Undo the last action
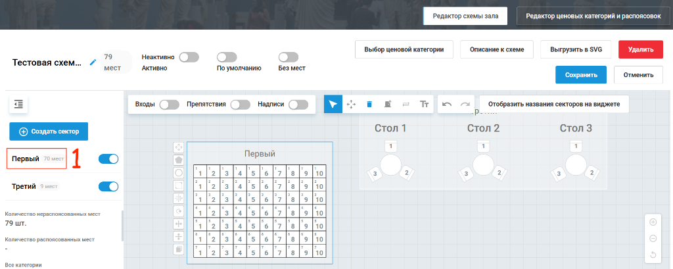Viewport: 673px width, 269px height. [447, 104]
